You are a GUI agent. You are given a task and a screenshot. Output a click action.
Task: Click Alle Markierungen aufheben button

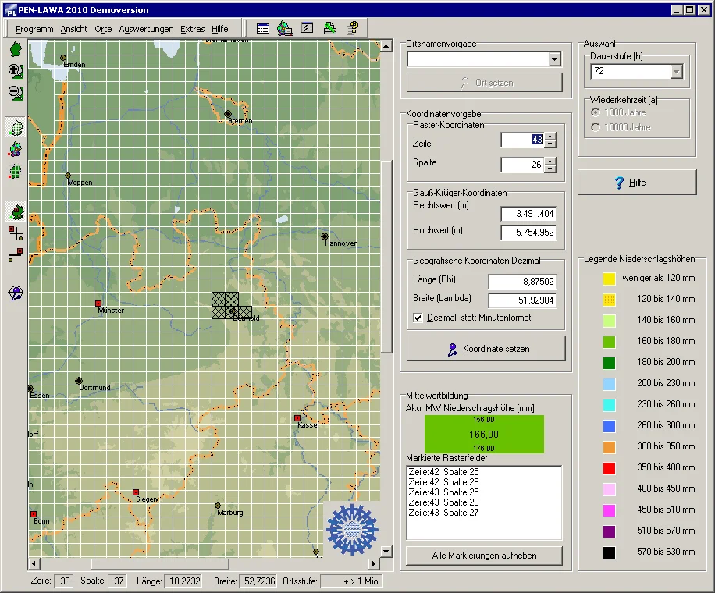click(484, 556)
